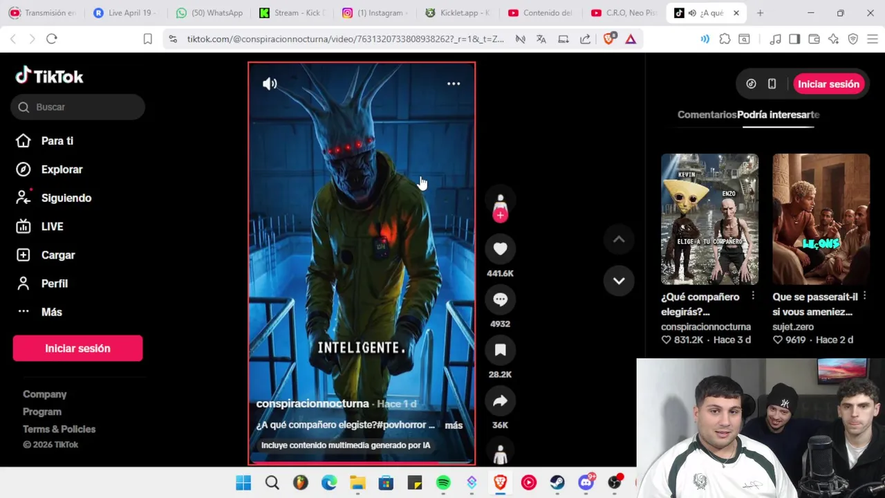Open the get app phone icon
This screenshot has height=498, width=885.
point(772,84)
